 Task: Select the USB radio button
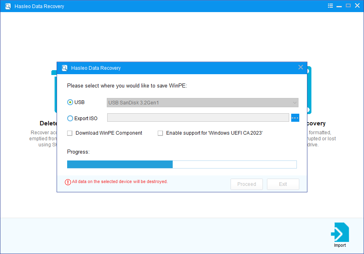(70, 102)
